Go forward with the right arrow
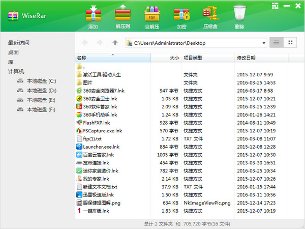Screen dimensions: 305x229 tap(100, 42)
